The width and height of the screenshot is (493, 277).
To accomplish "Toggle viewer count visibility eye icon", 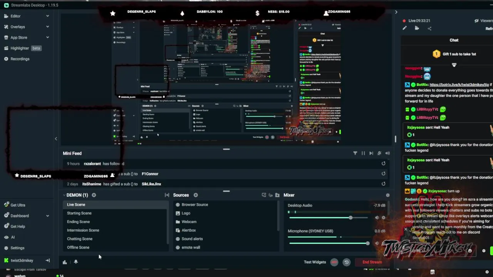I will (477, 21).
